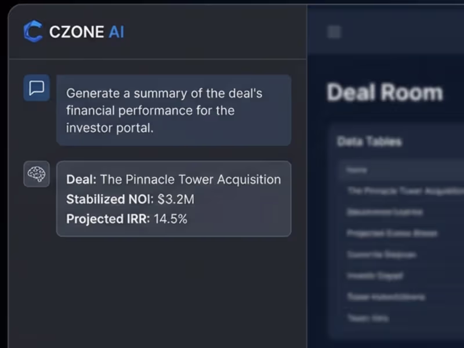Screen dimensions: 464x348
Task: Select the third row in the Data Tables list
Action: pos(392,233)
